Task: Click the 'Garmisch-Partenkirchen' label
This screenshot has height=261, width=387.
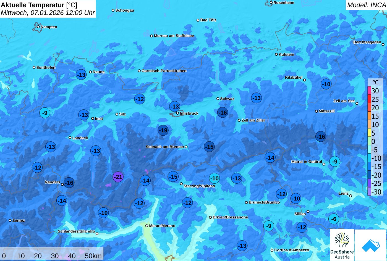Action: click(x=164, y=71)
